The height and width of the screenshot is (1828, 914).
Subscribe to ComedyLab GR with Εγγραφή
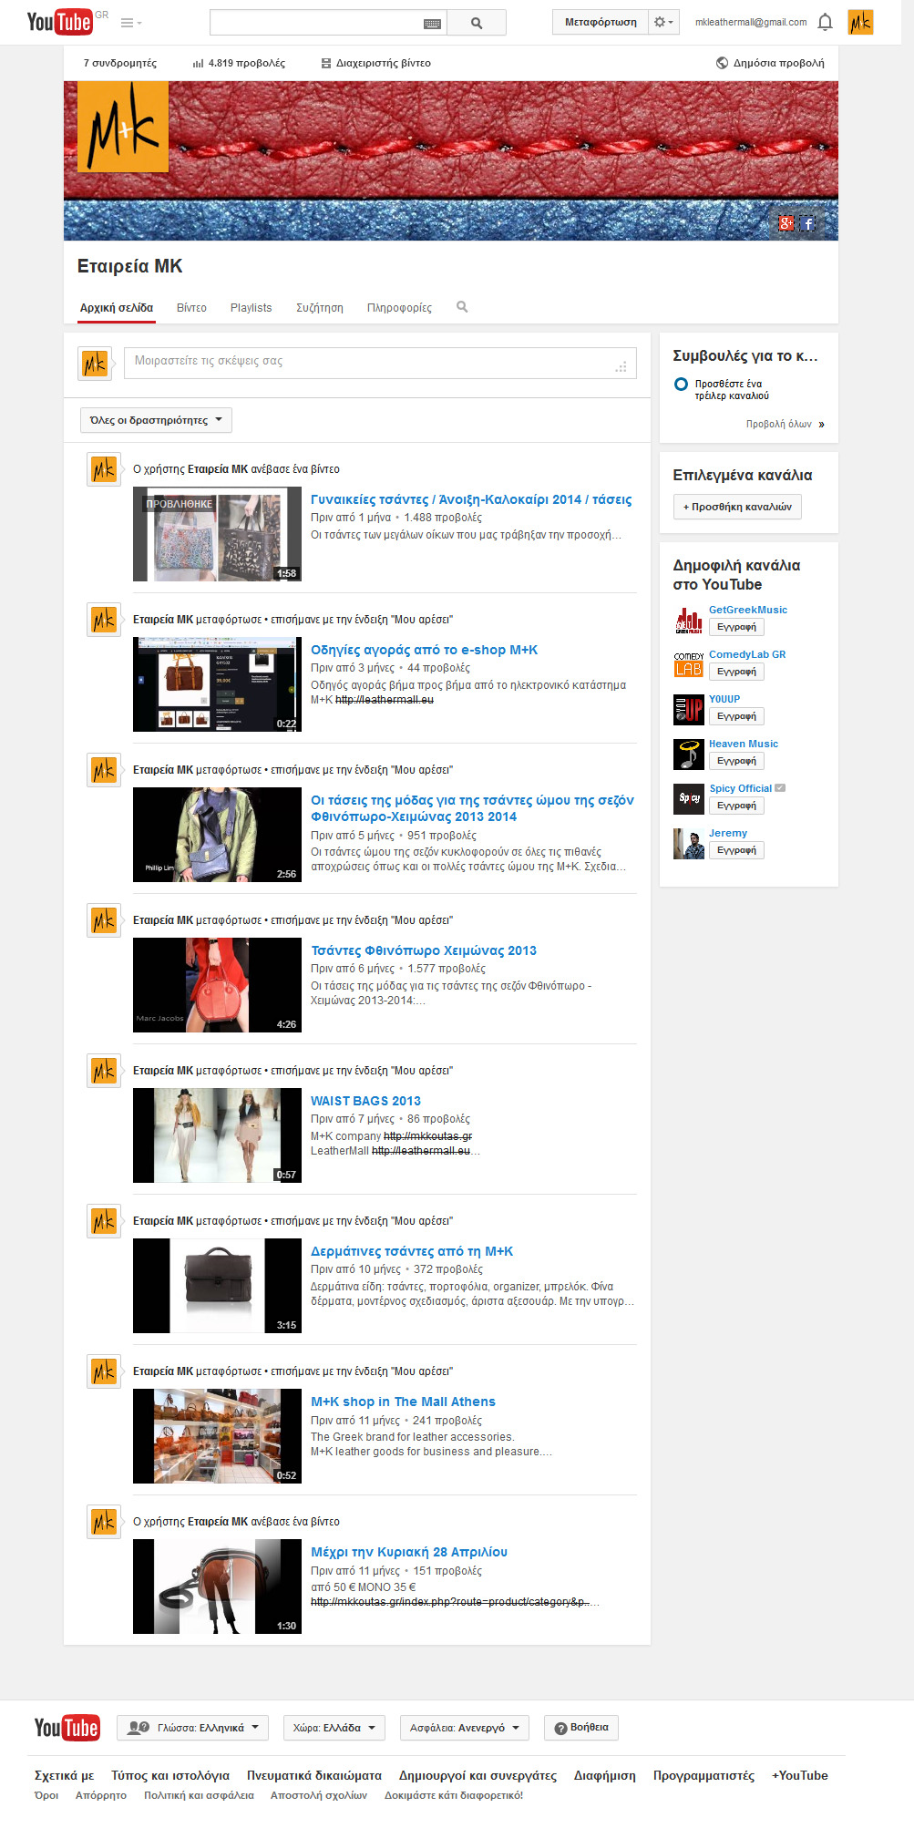click(x=736, y=672)
